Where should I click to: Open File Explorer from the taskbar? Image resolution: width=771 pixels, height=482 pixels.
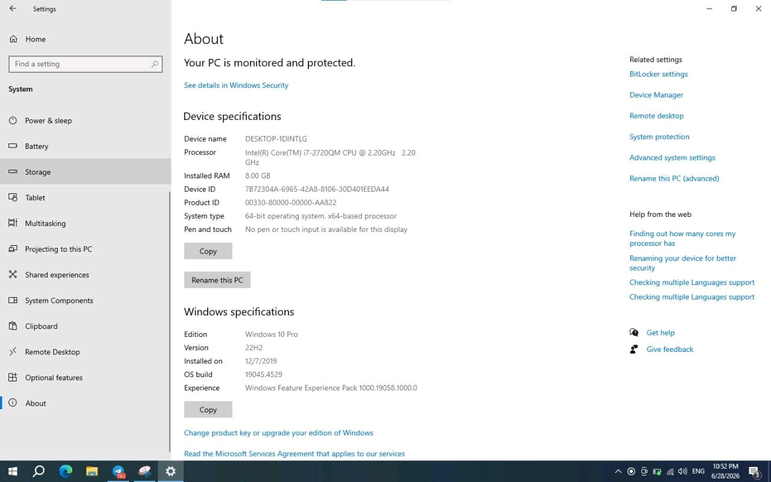pos(92,471)
